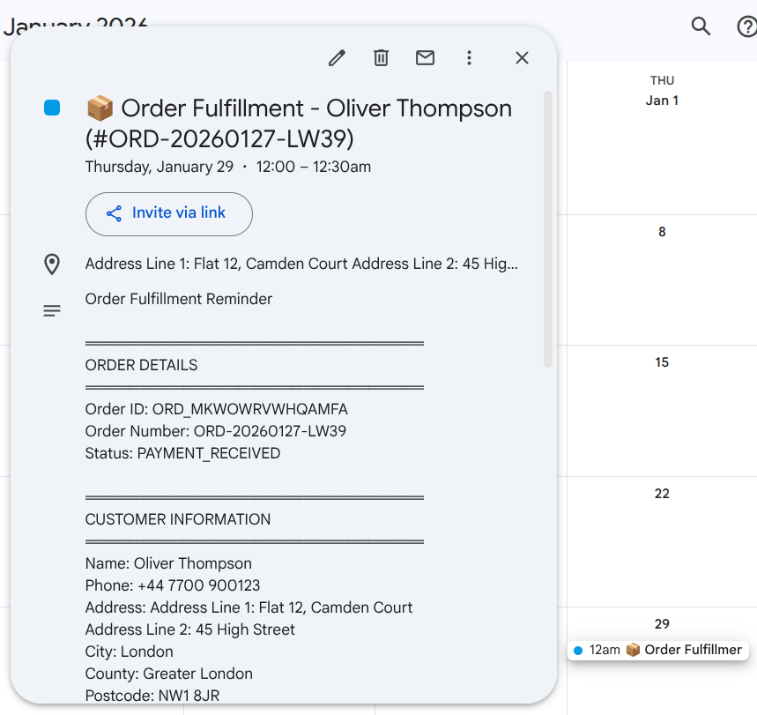Select the date 22 in calendar
The height and width of the screenshot is (715, 757).
coord(662,493)
